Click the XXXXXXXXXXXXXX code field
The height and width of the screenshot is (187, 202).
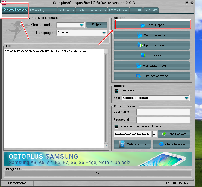132,134
